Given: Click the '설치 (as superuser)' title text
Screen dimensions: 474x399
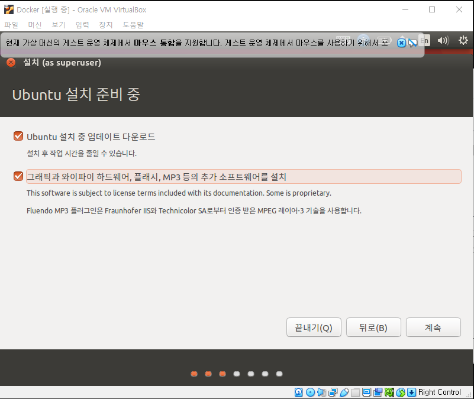Looking at the screenshot, I should tap(62, 63).
